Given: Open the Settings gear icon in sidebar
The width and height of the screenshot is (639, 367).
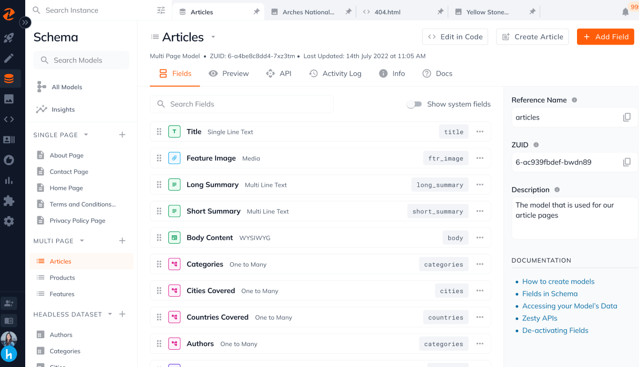Looking at the screenshot, I should (9, 221).
